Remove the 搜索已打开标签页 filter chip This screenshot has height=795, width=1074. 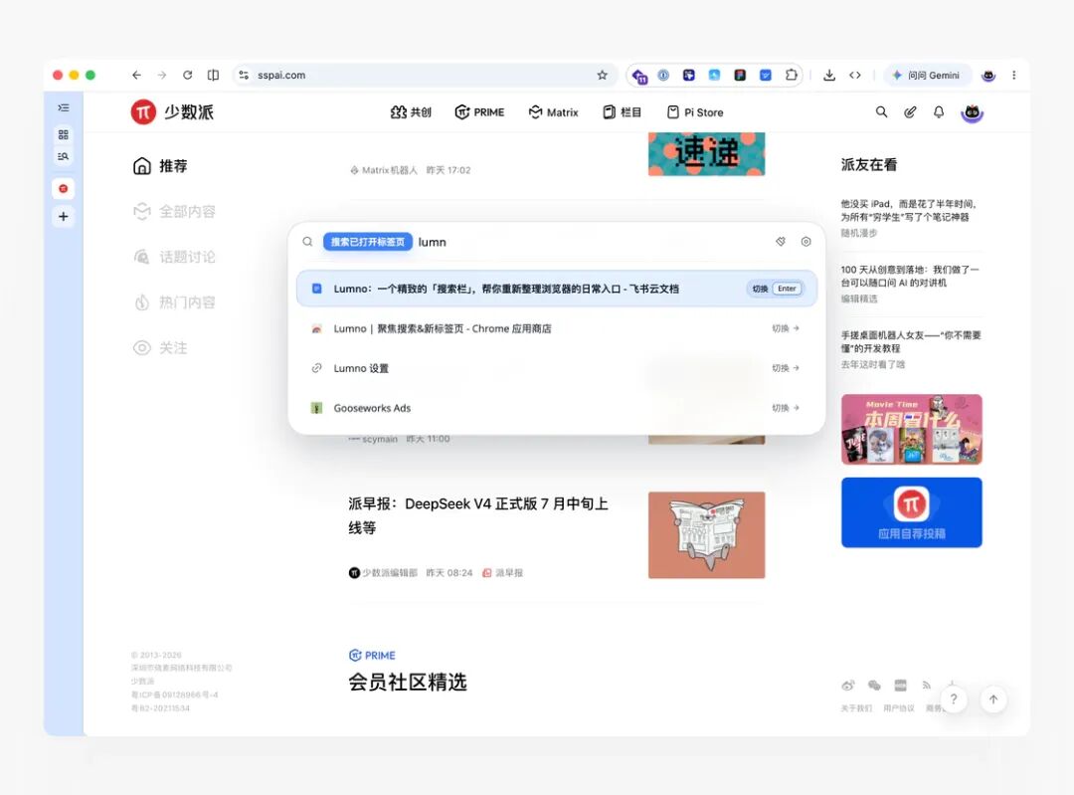[x=368, y=242]
